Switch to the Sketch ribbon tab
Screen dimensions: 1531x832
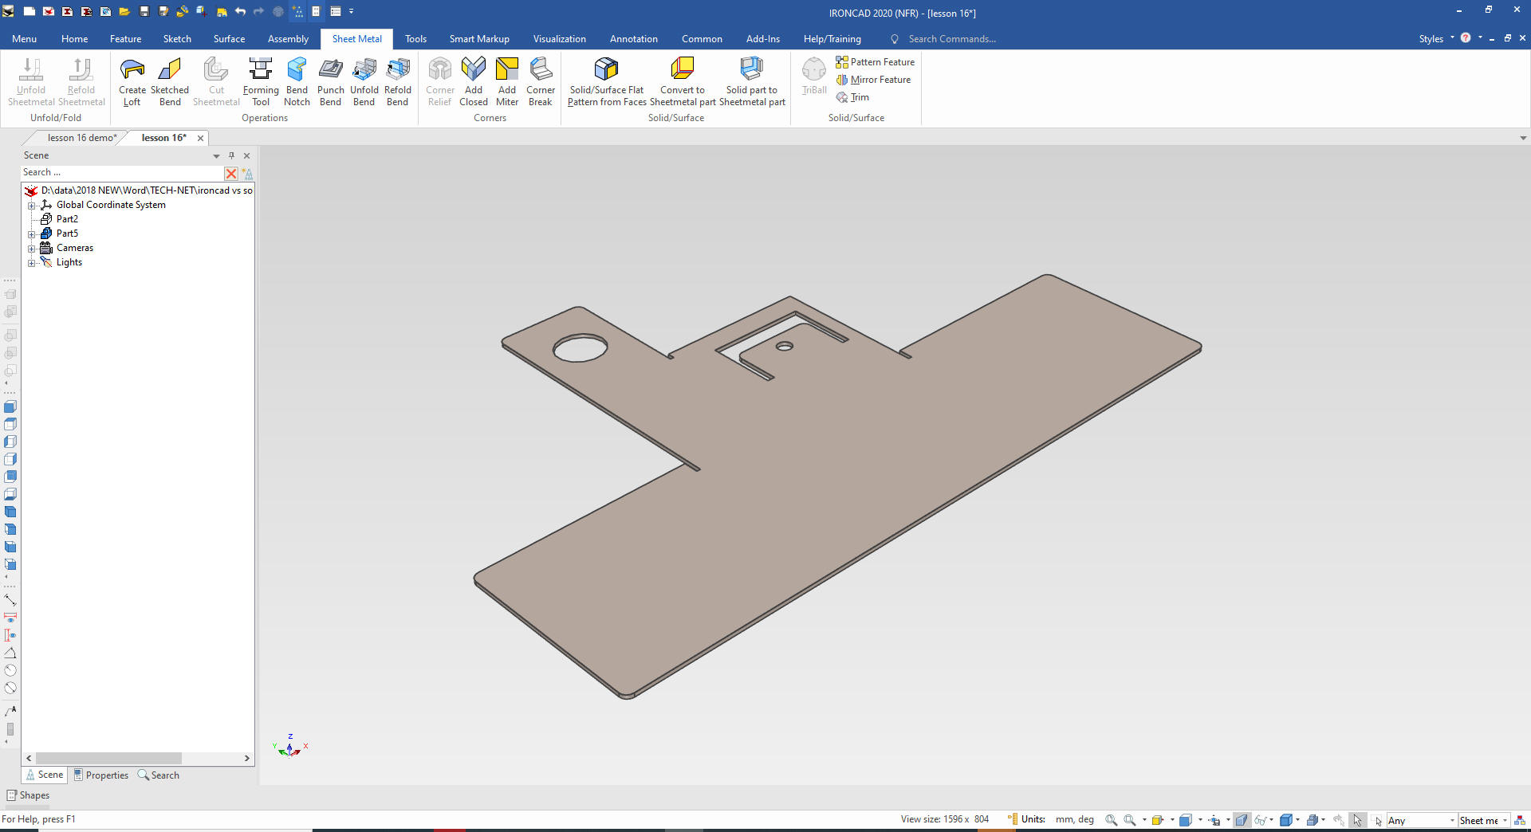pos(177,38)
